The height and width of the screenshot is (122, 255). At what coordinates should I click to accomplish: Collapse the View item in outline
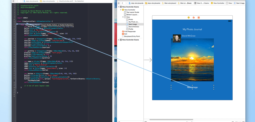point(123,17)
